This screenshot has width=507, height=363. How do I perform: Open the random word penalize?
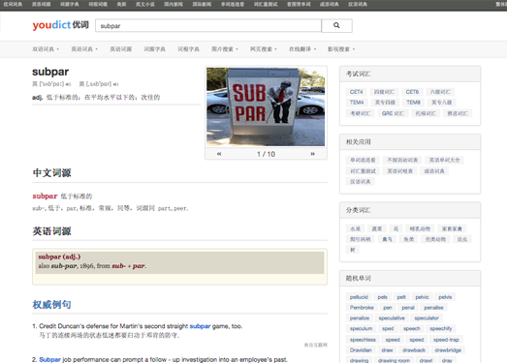[x=360, y=318]
